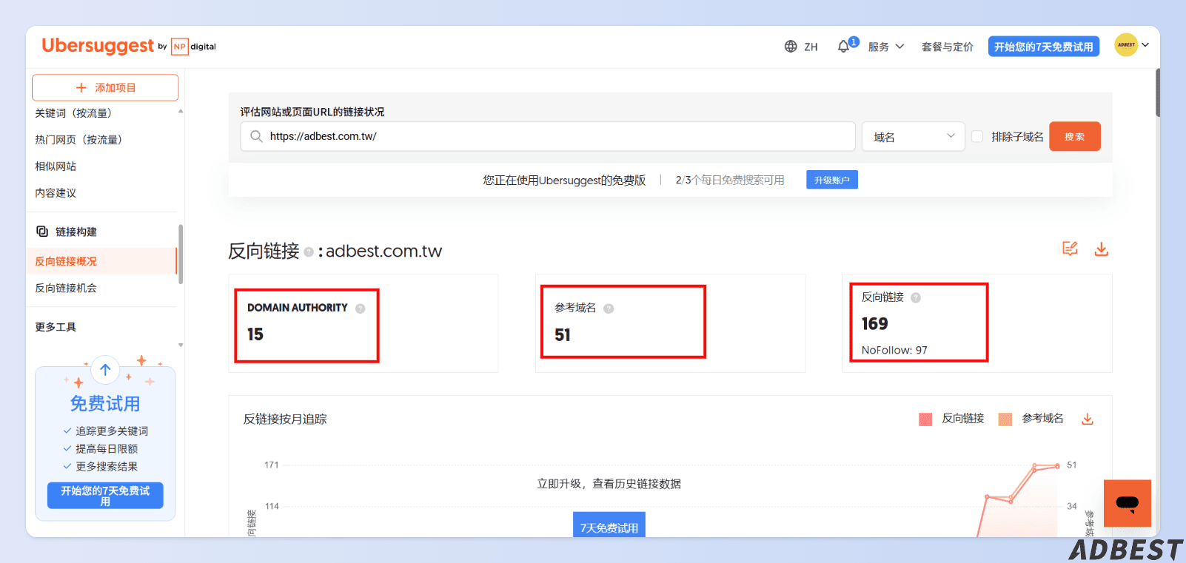Open 反向链接机会 in sidebar
This screenshot has height=563, width=1186.
tap(66, 288)
